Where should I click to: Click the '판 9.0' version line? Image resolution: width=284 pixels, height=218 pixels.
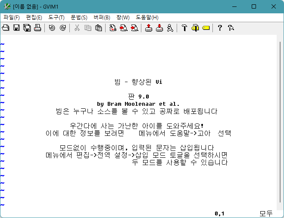pyautogui.click(x=139, y=96)
